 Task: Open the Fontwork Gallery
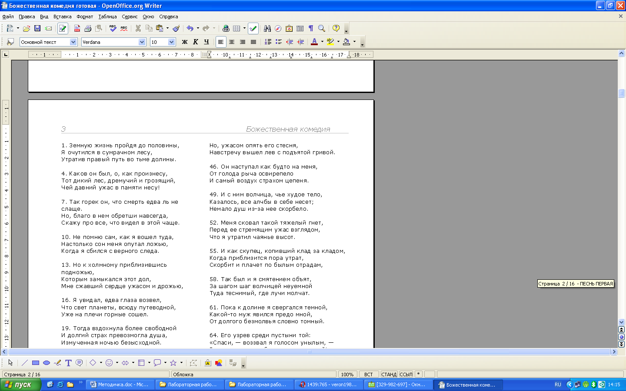pyautogui.click(x=208, y=363)
